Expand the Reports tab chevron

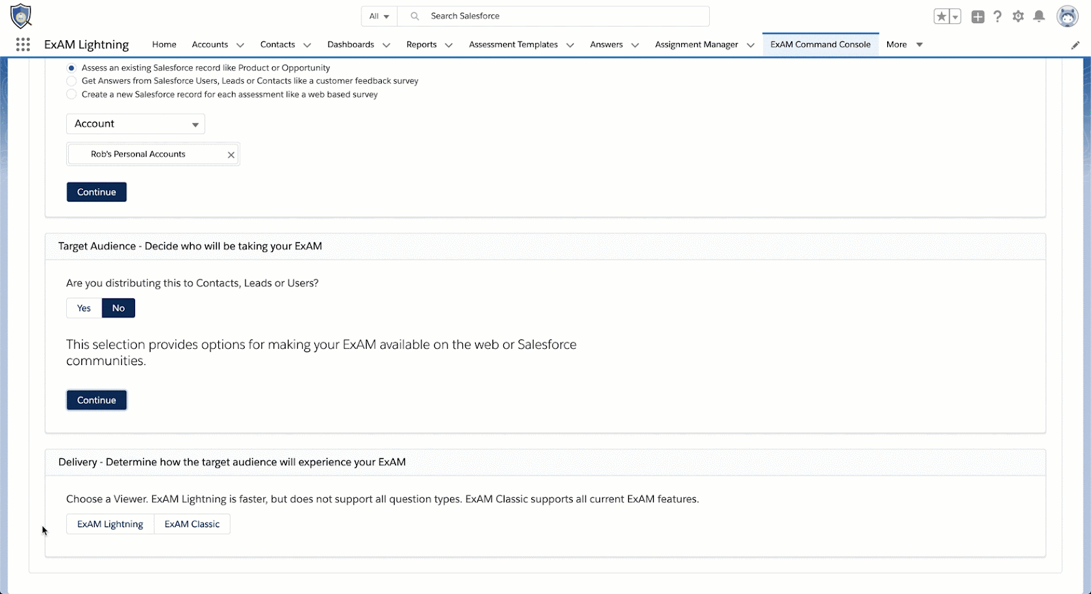[449, 45]
